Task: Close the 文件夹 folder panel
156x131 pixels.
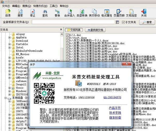Action: (61, 29)
